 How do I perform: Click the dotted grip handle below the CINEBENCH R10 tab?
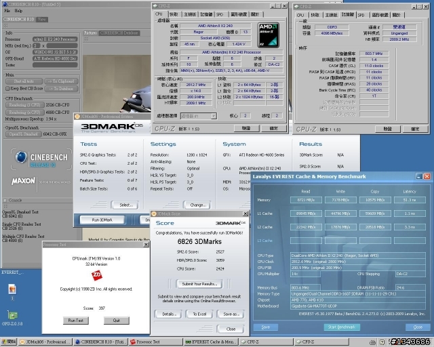tap(5, 26)
